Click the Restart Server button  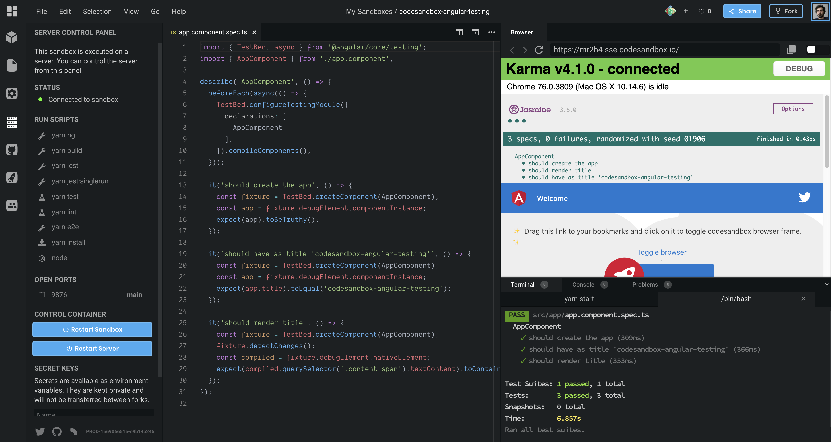coord(92,349)
